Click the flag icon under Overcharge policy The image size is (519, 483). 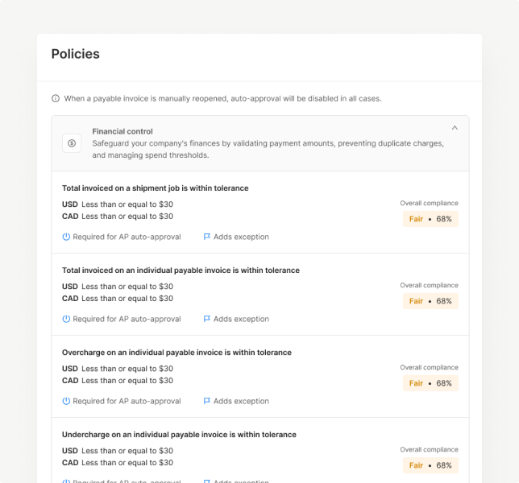click(x=207, y=401)
